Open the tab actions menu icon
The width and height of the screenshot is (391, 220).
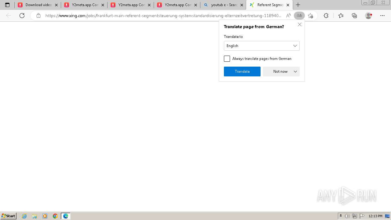7,5
